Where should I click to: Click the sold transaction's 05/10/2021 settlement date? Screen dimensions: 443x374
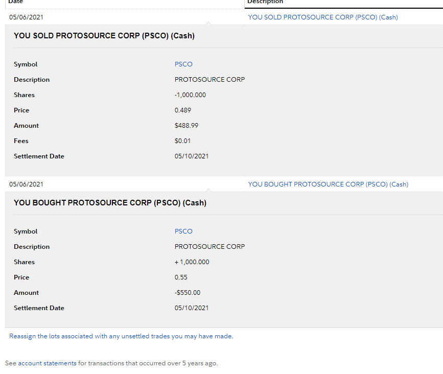(192, 156)
